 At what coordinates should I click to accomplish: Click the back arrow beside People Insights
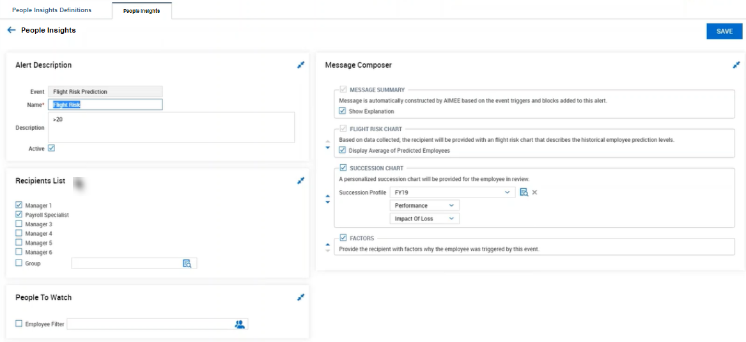[12, 30]
